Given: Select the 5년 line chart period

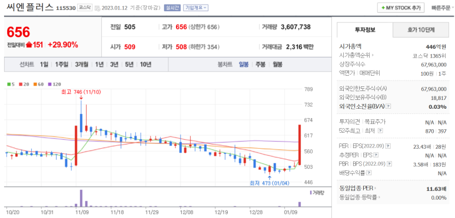Looking at the screenshot, I should coord(129,64).
